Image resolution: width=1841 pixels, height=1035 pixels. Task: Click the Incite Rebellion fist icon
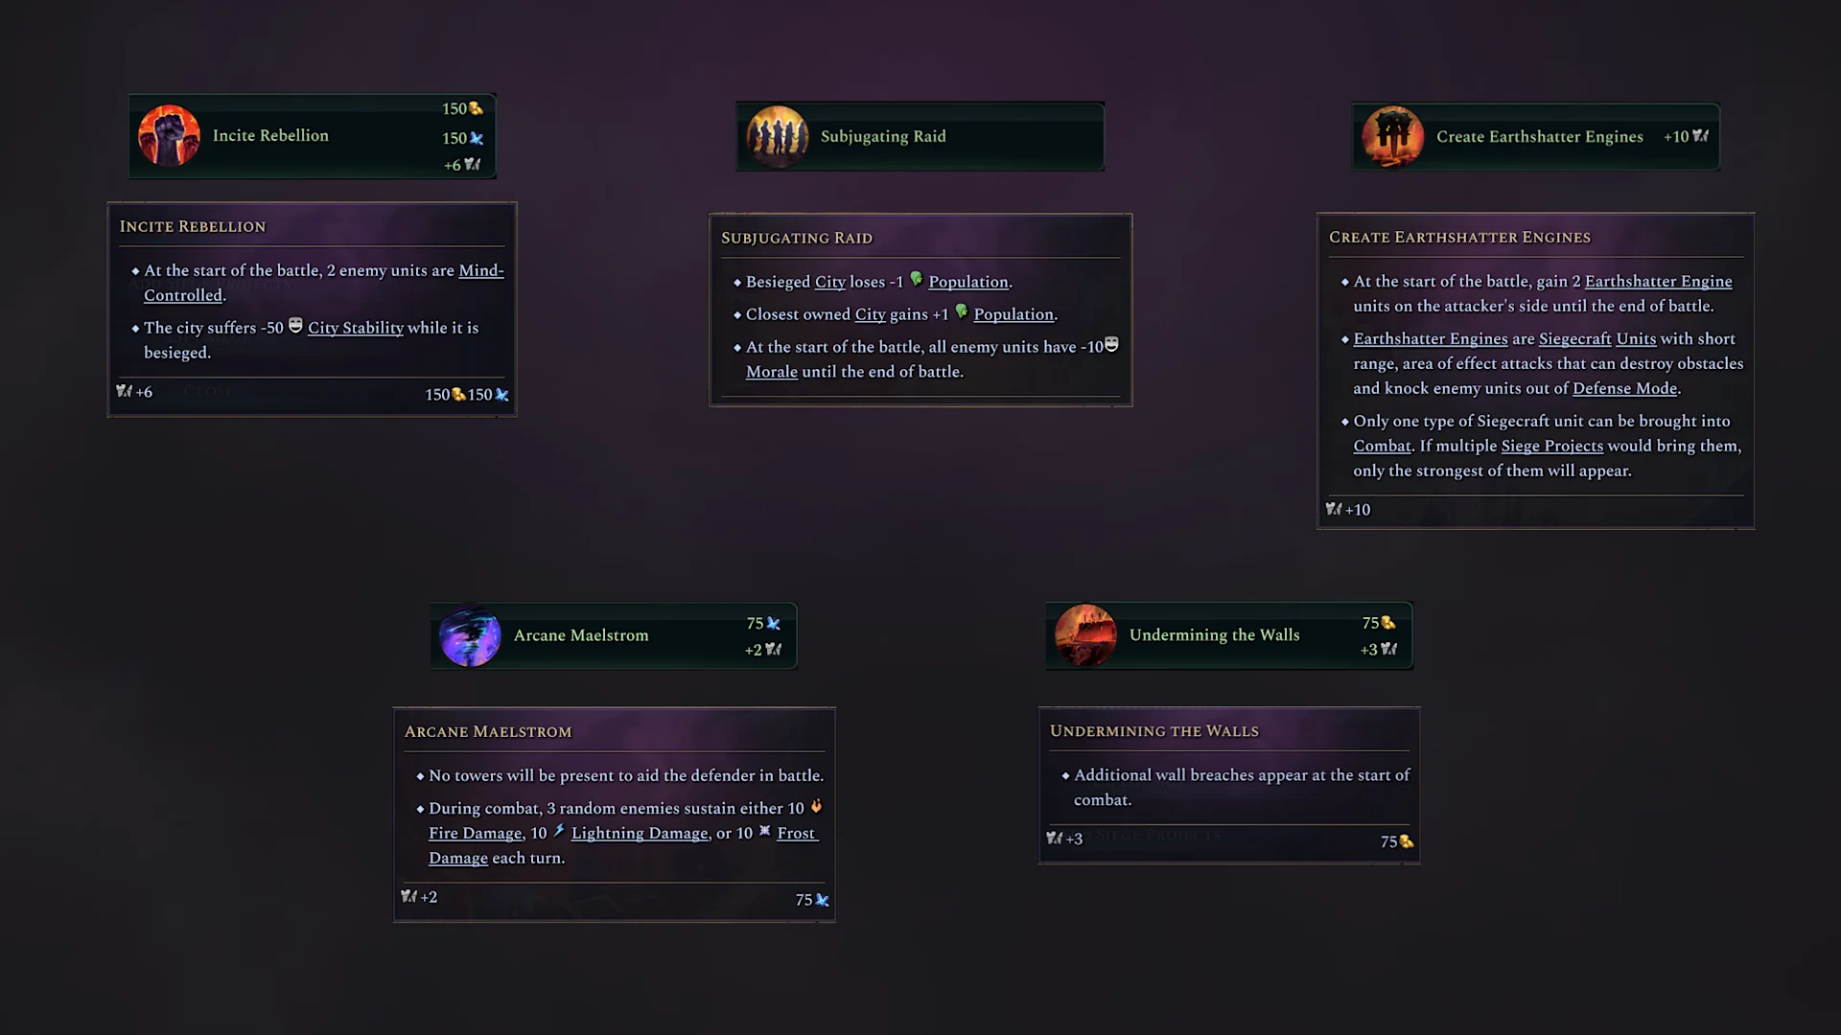169,136
